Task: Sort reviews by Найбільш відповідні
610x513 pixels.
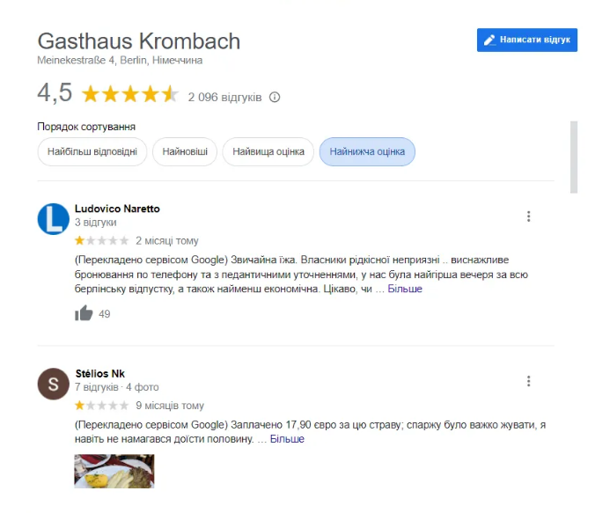Action: tap(92, 151)
